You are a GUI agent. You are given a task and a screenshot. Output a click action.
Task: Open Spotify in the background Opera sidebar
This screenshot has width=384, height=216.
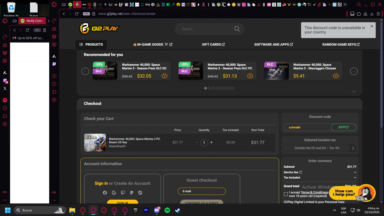coord(5,100)
